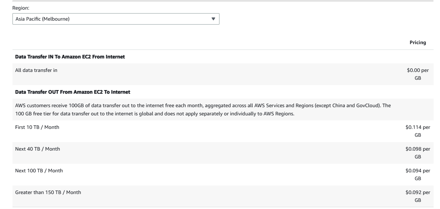Click the Asia Pacific (Melbourne) text in selector
Image resolution: width=440 pixels, height=209 pixels.
42,19
